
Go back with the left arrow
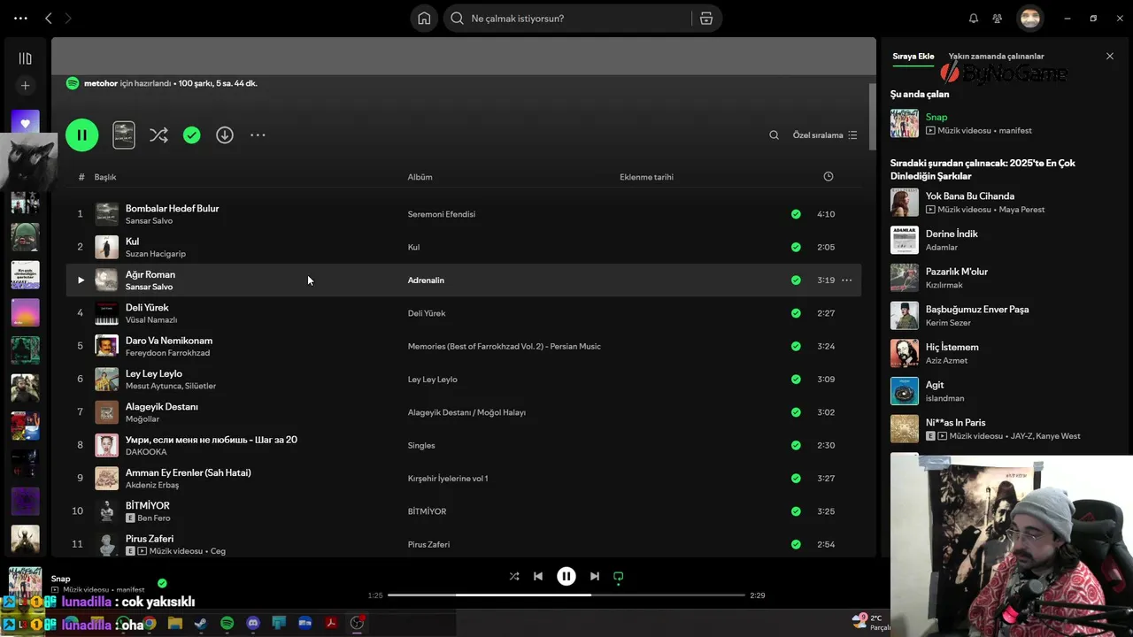pos(49,19)
